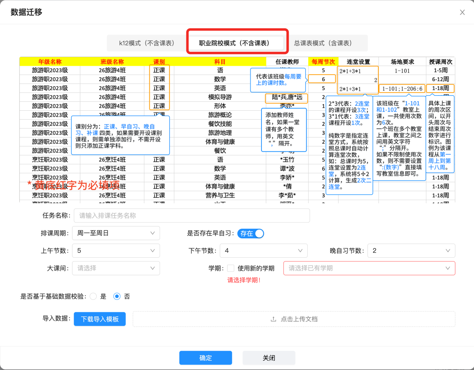Select 否 for 基础数据校验
Viewport: 474px width, 370px height.
(x=117, y=297)
